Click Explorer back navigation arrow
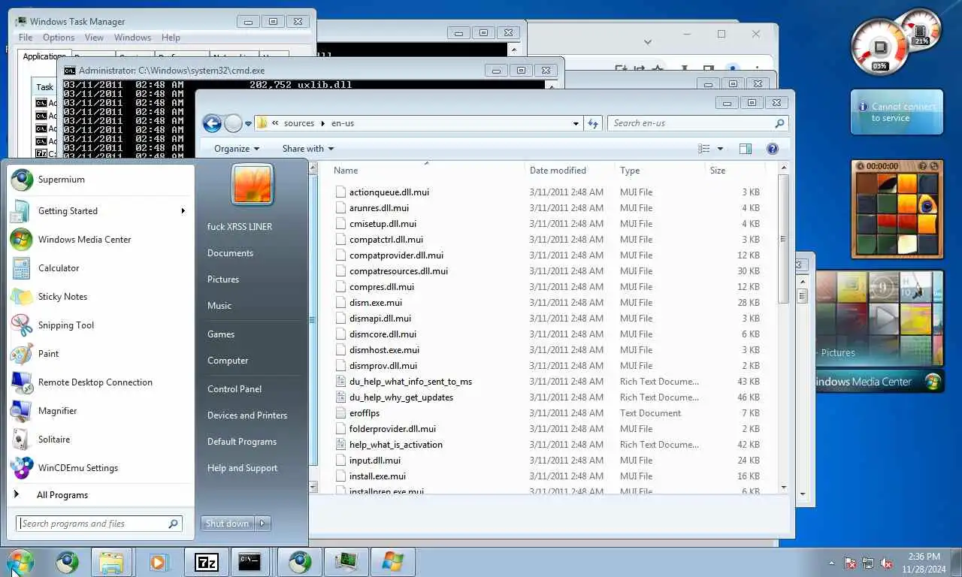Screen dimensions: 962x577 pyautogui.click(x=212, y=123)
